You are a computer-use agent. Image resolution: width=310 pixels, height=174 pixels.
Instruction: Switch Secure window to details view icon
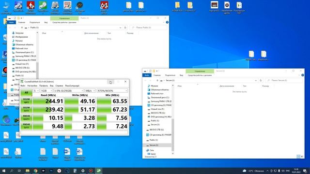tap(298, 157)
